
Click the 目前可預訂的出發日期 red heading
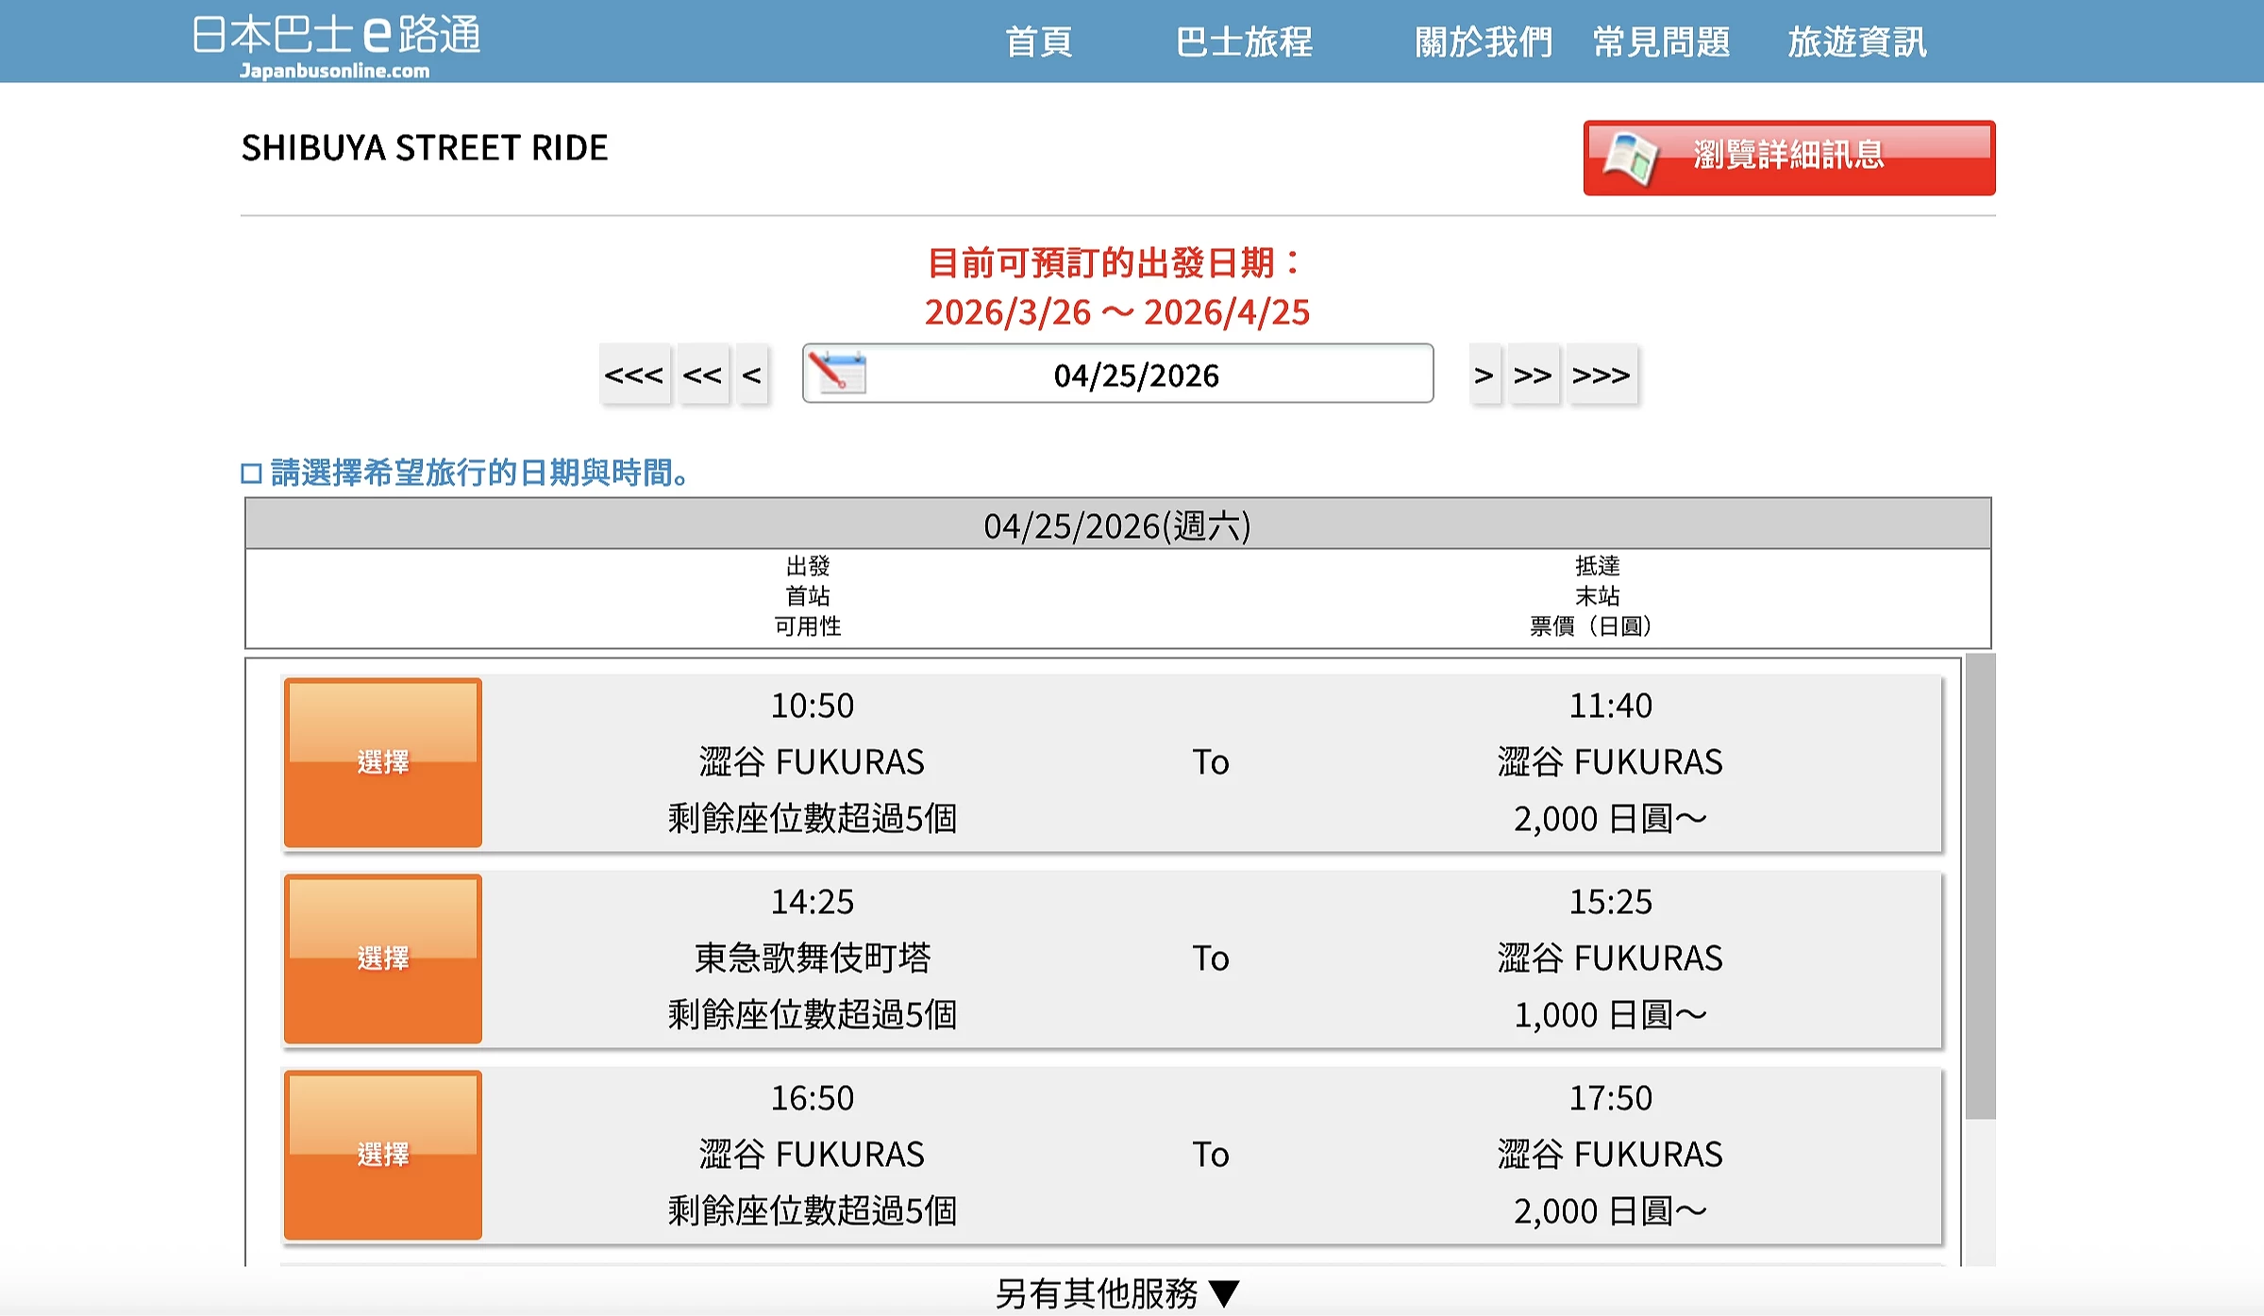(1114, 263)
